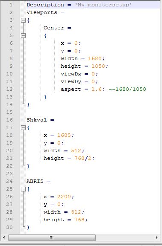Viewport: 162px width, 246px height.
Task: Collapse the Viewports block fold marker on line 3
Action: tap(23, 20)
